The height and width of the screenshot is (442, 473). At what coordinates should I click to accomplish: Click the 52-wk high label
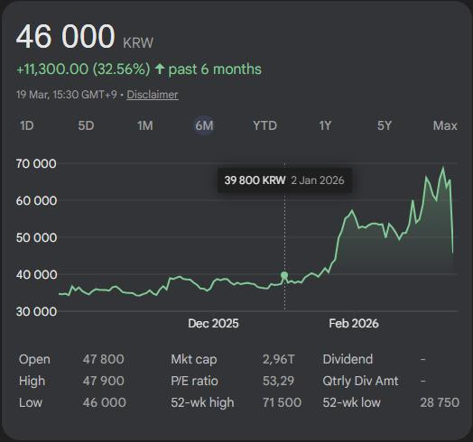click(x=202, y=403)
